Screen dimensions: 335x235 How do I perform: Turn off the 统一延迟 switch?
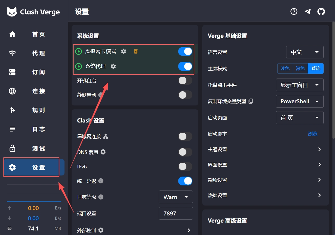pyautogui.click(x=185, y=181)
